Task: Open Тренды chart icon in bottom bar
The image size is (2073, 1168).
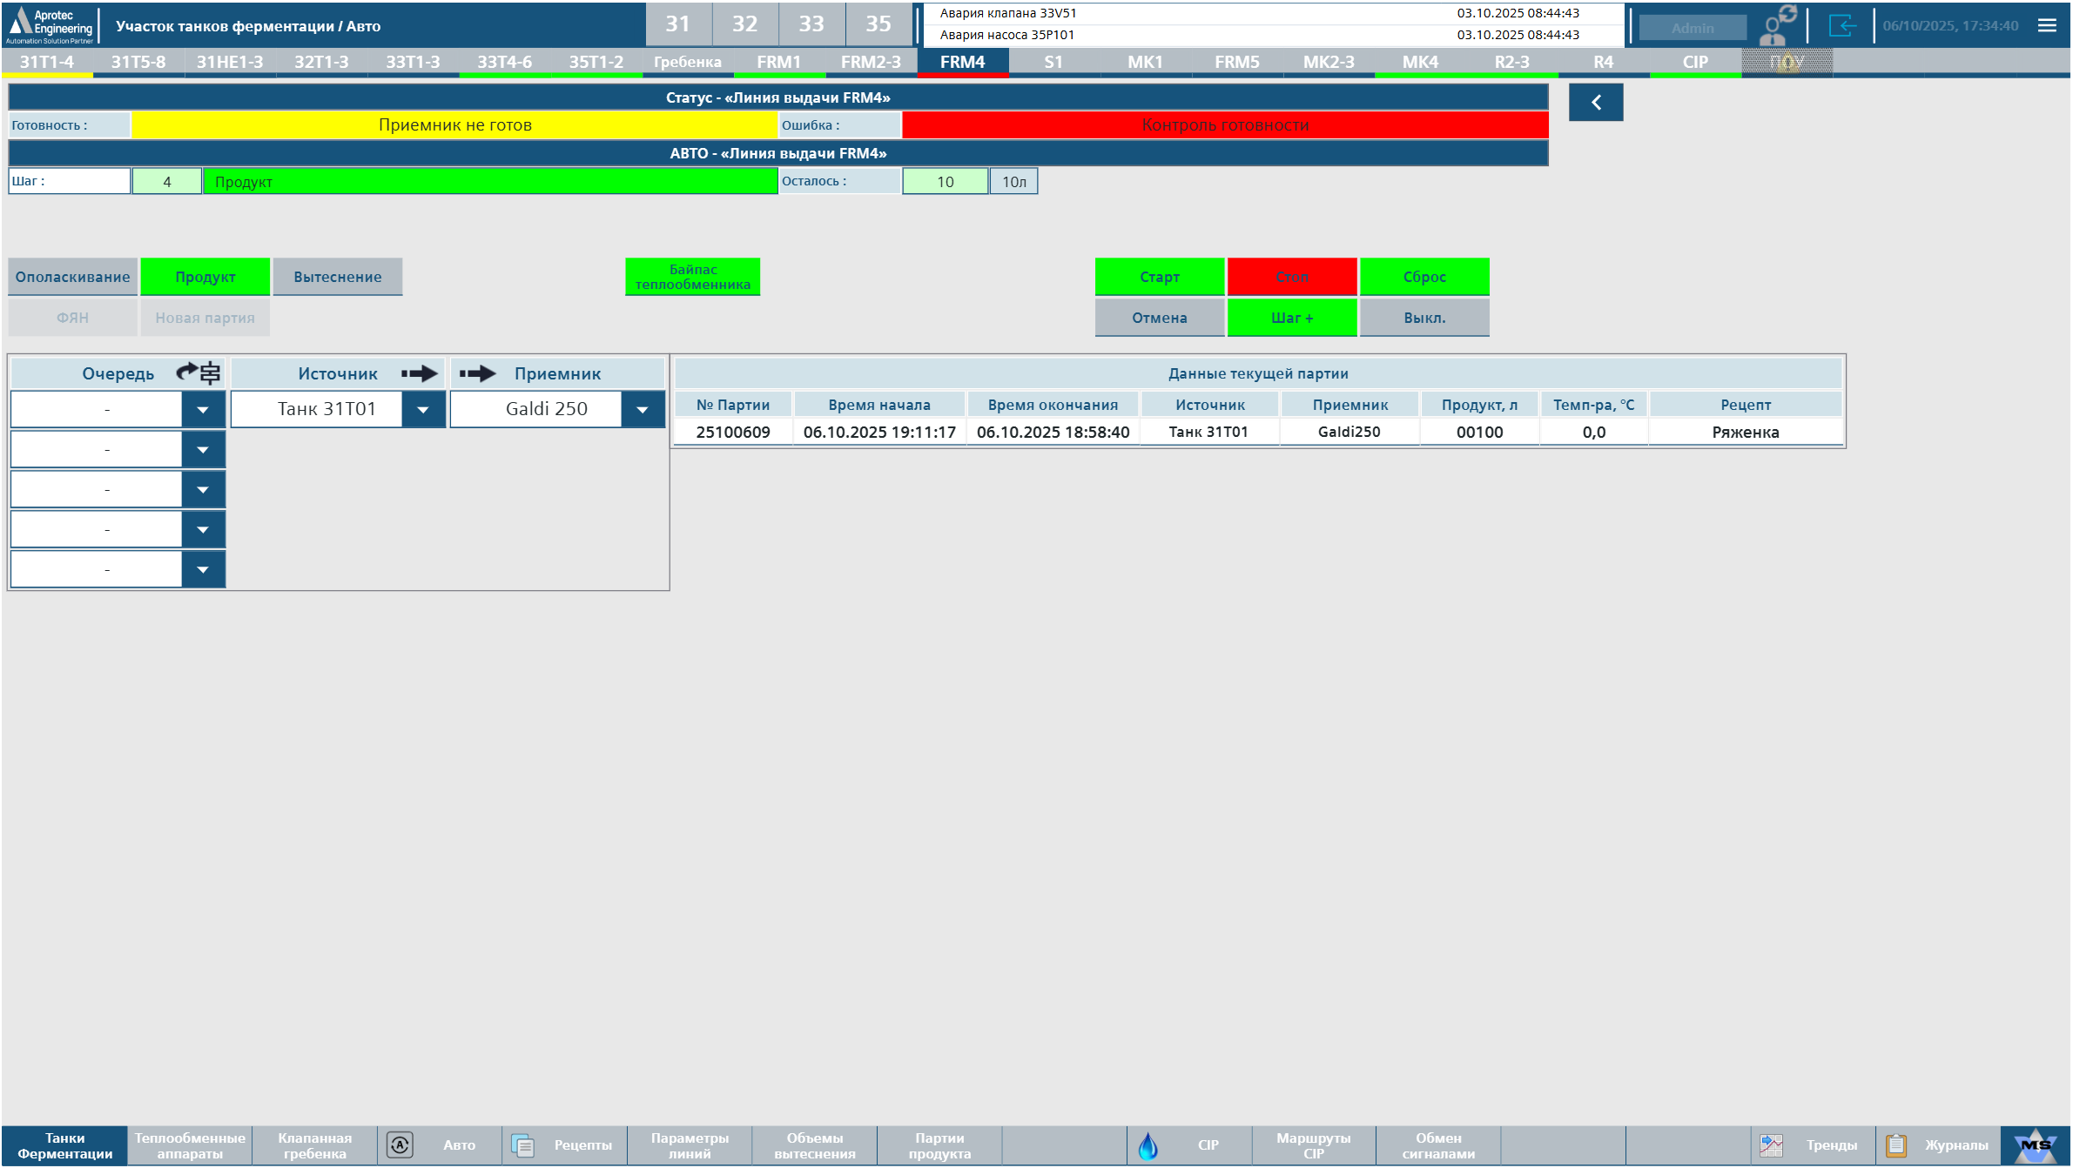Action: pyautogui.click(x=1771, y=1145)
